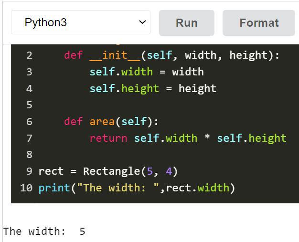Click line number 9 in the gutter
Screen dimensions: 299x242
tap(30, 171)
